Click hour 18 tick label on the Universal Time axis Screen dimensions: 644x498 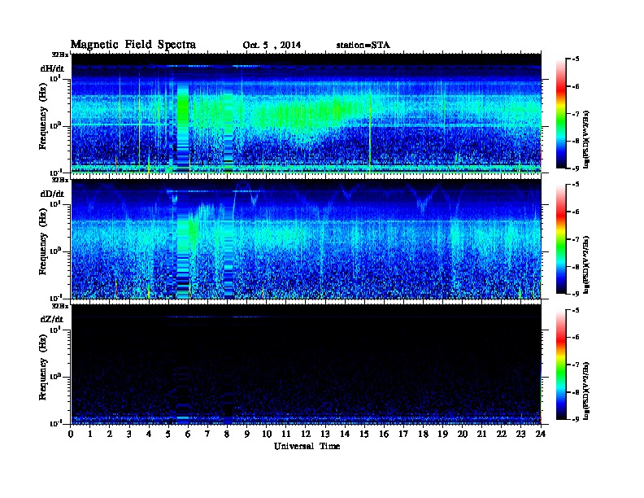[x=423, y=435]
